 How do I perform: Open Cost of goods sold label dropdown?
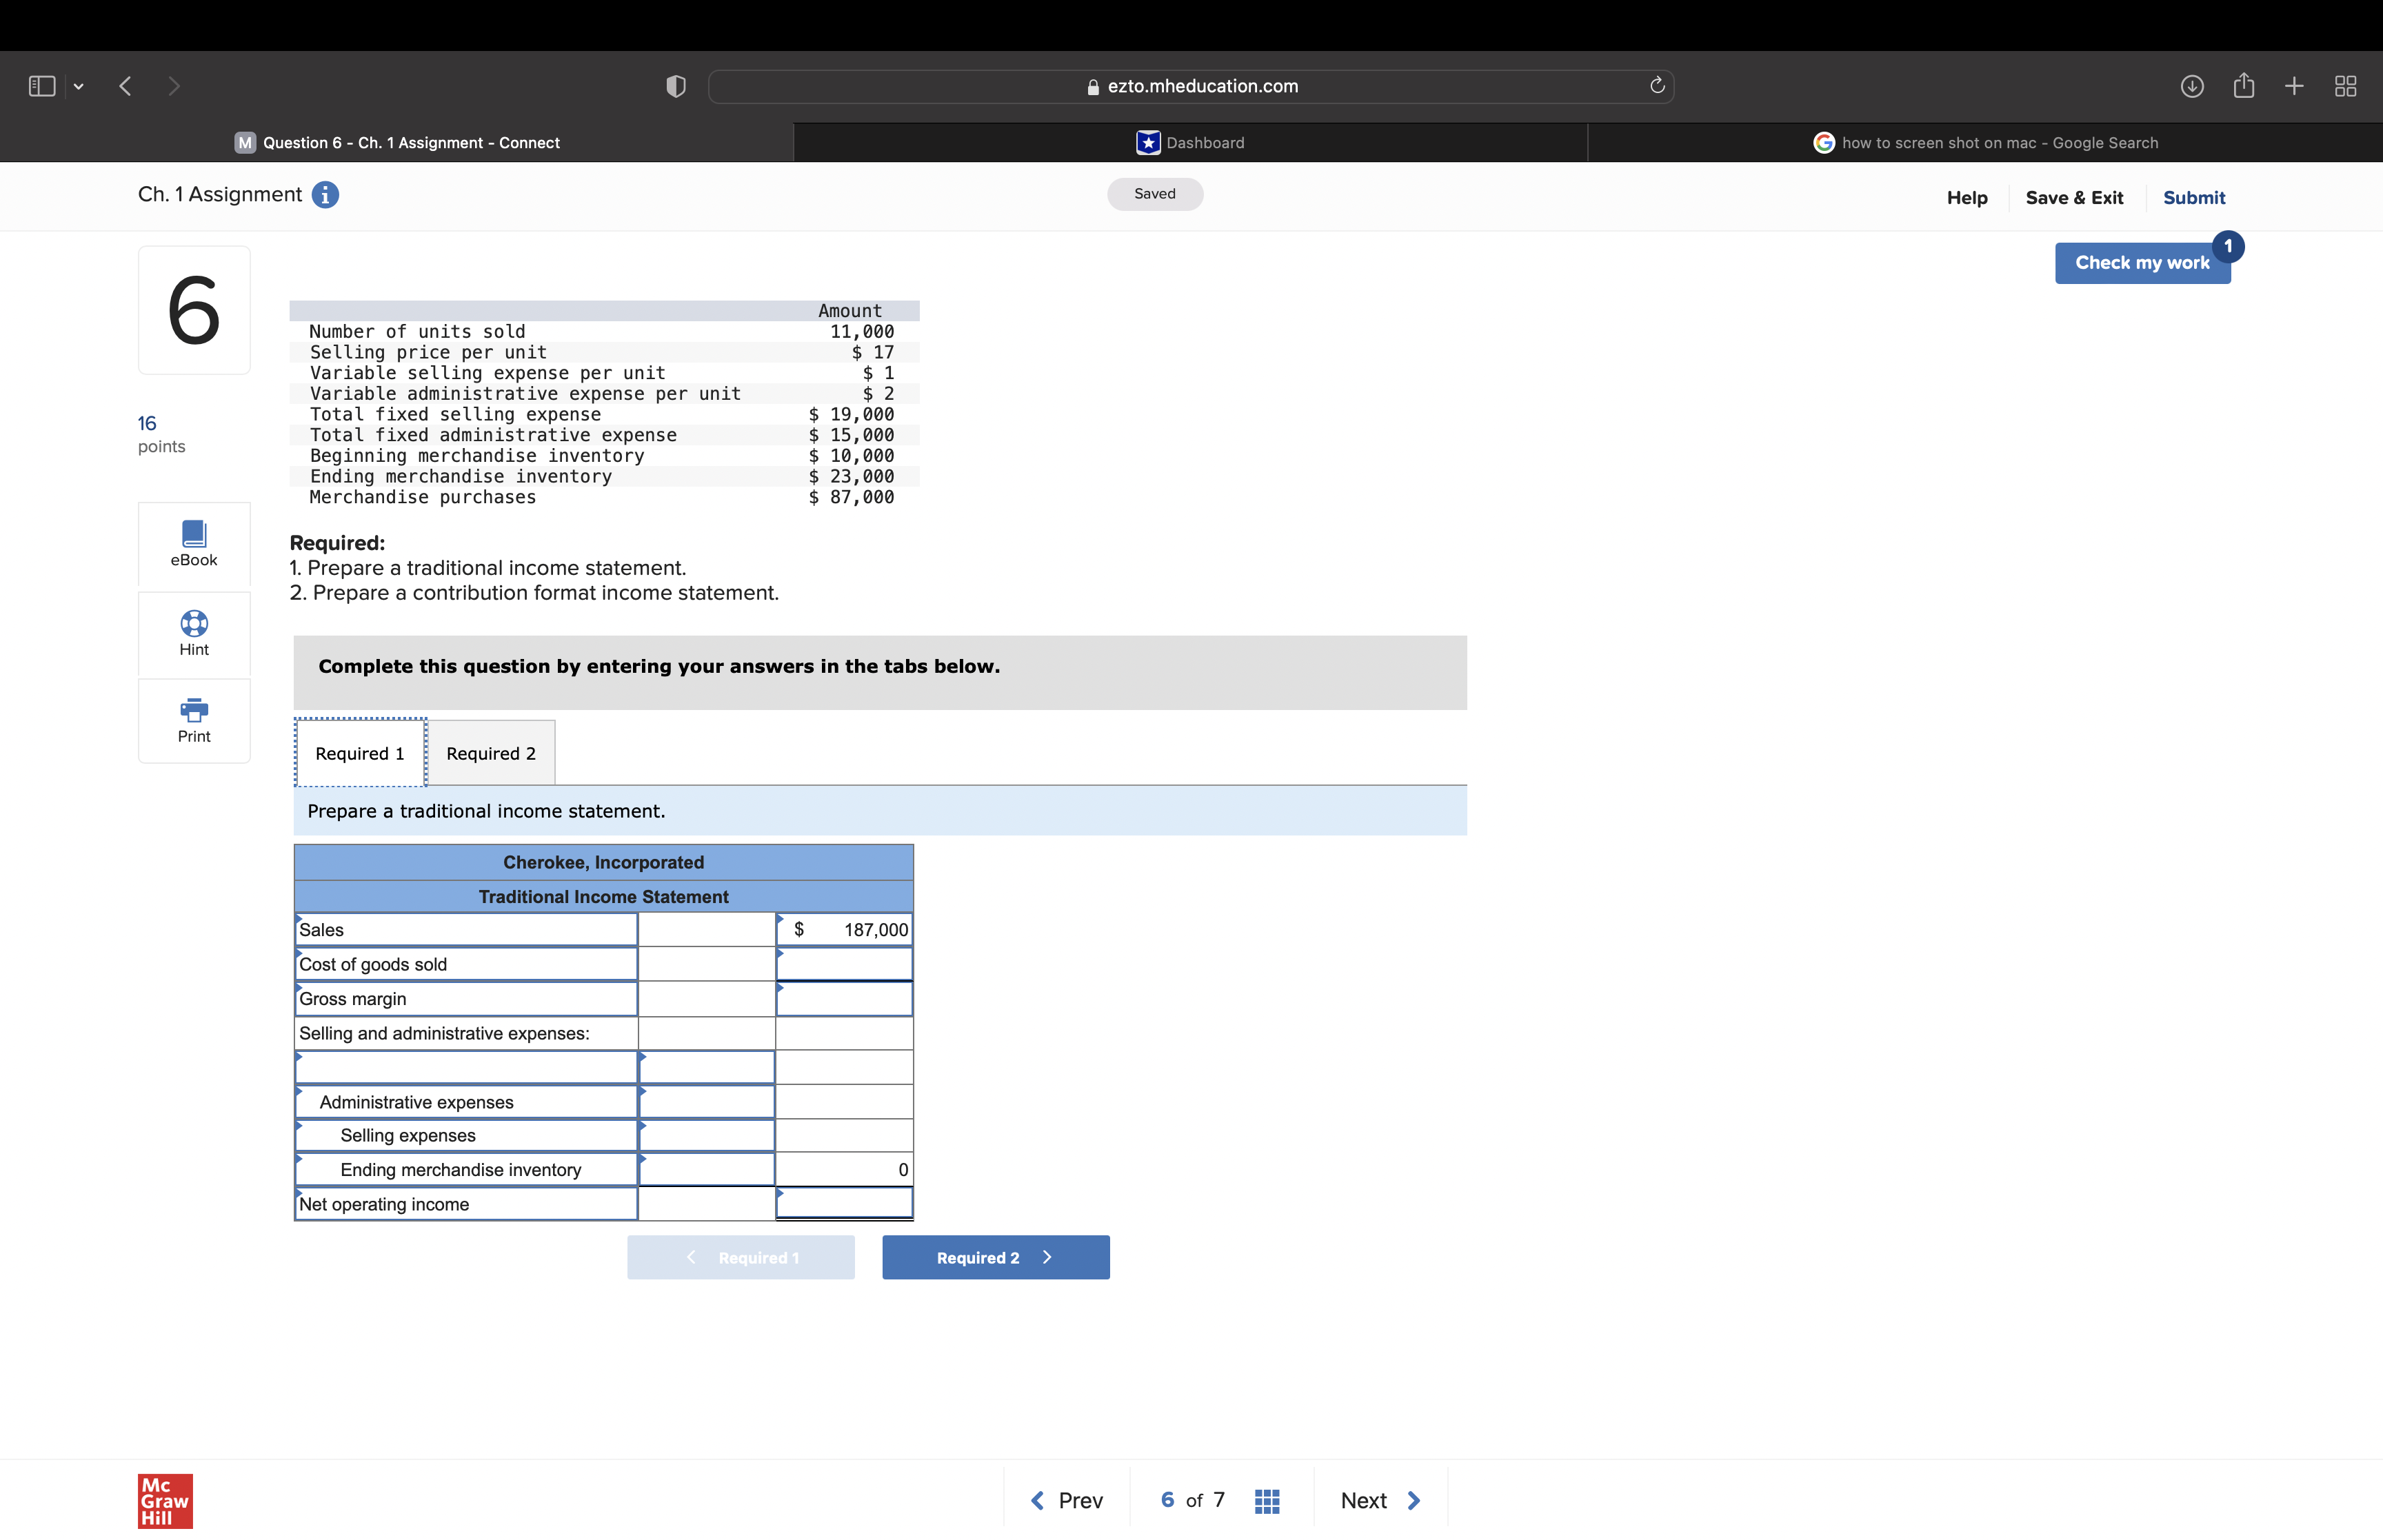(466, 964)
